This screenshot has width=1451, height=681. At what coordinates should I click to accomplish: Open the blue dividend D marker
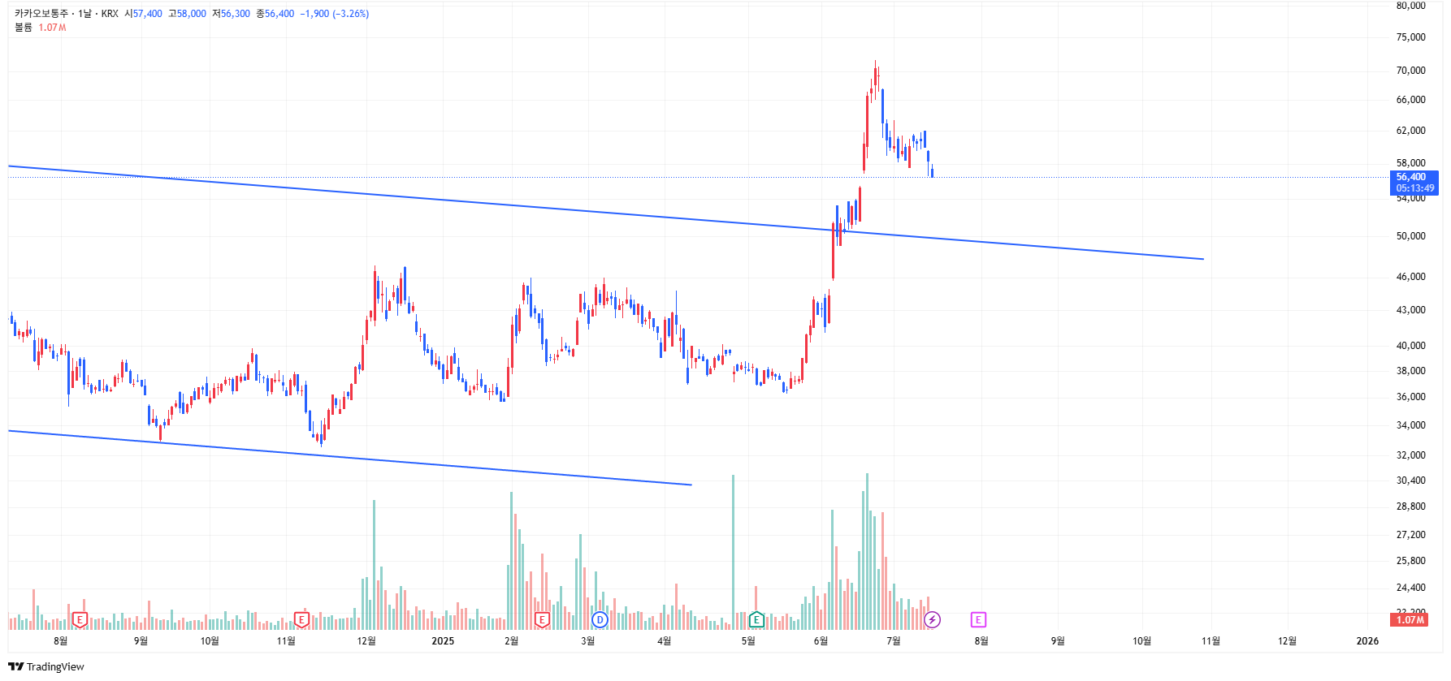(600, 620)
